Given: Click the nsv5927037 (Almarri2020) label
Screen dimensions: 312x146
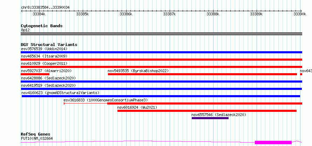Looking at the screenshot, I should tap(46, 71).
